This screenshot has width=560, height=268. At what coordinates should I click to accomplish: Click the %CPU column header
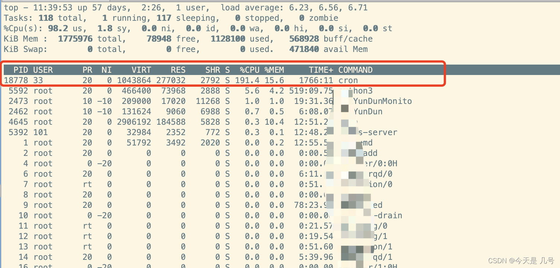(249, 70)
